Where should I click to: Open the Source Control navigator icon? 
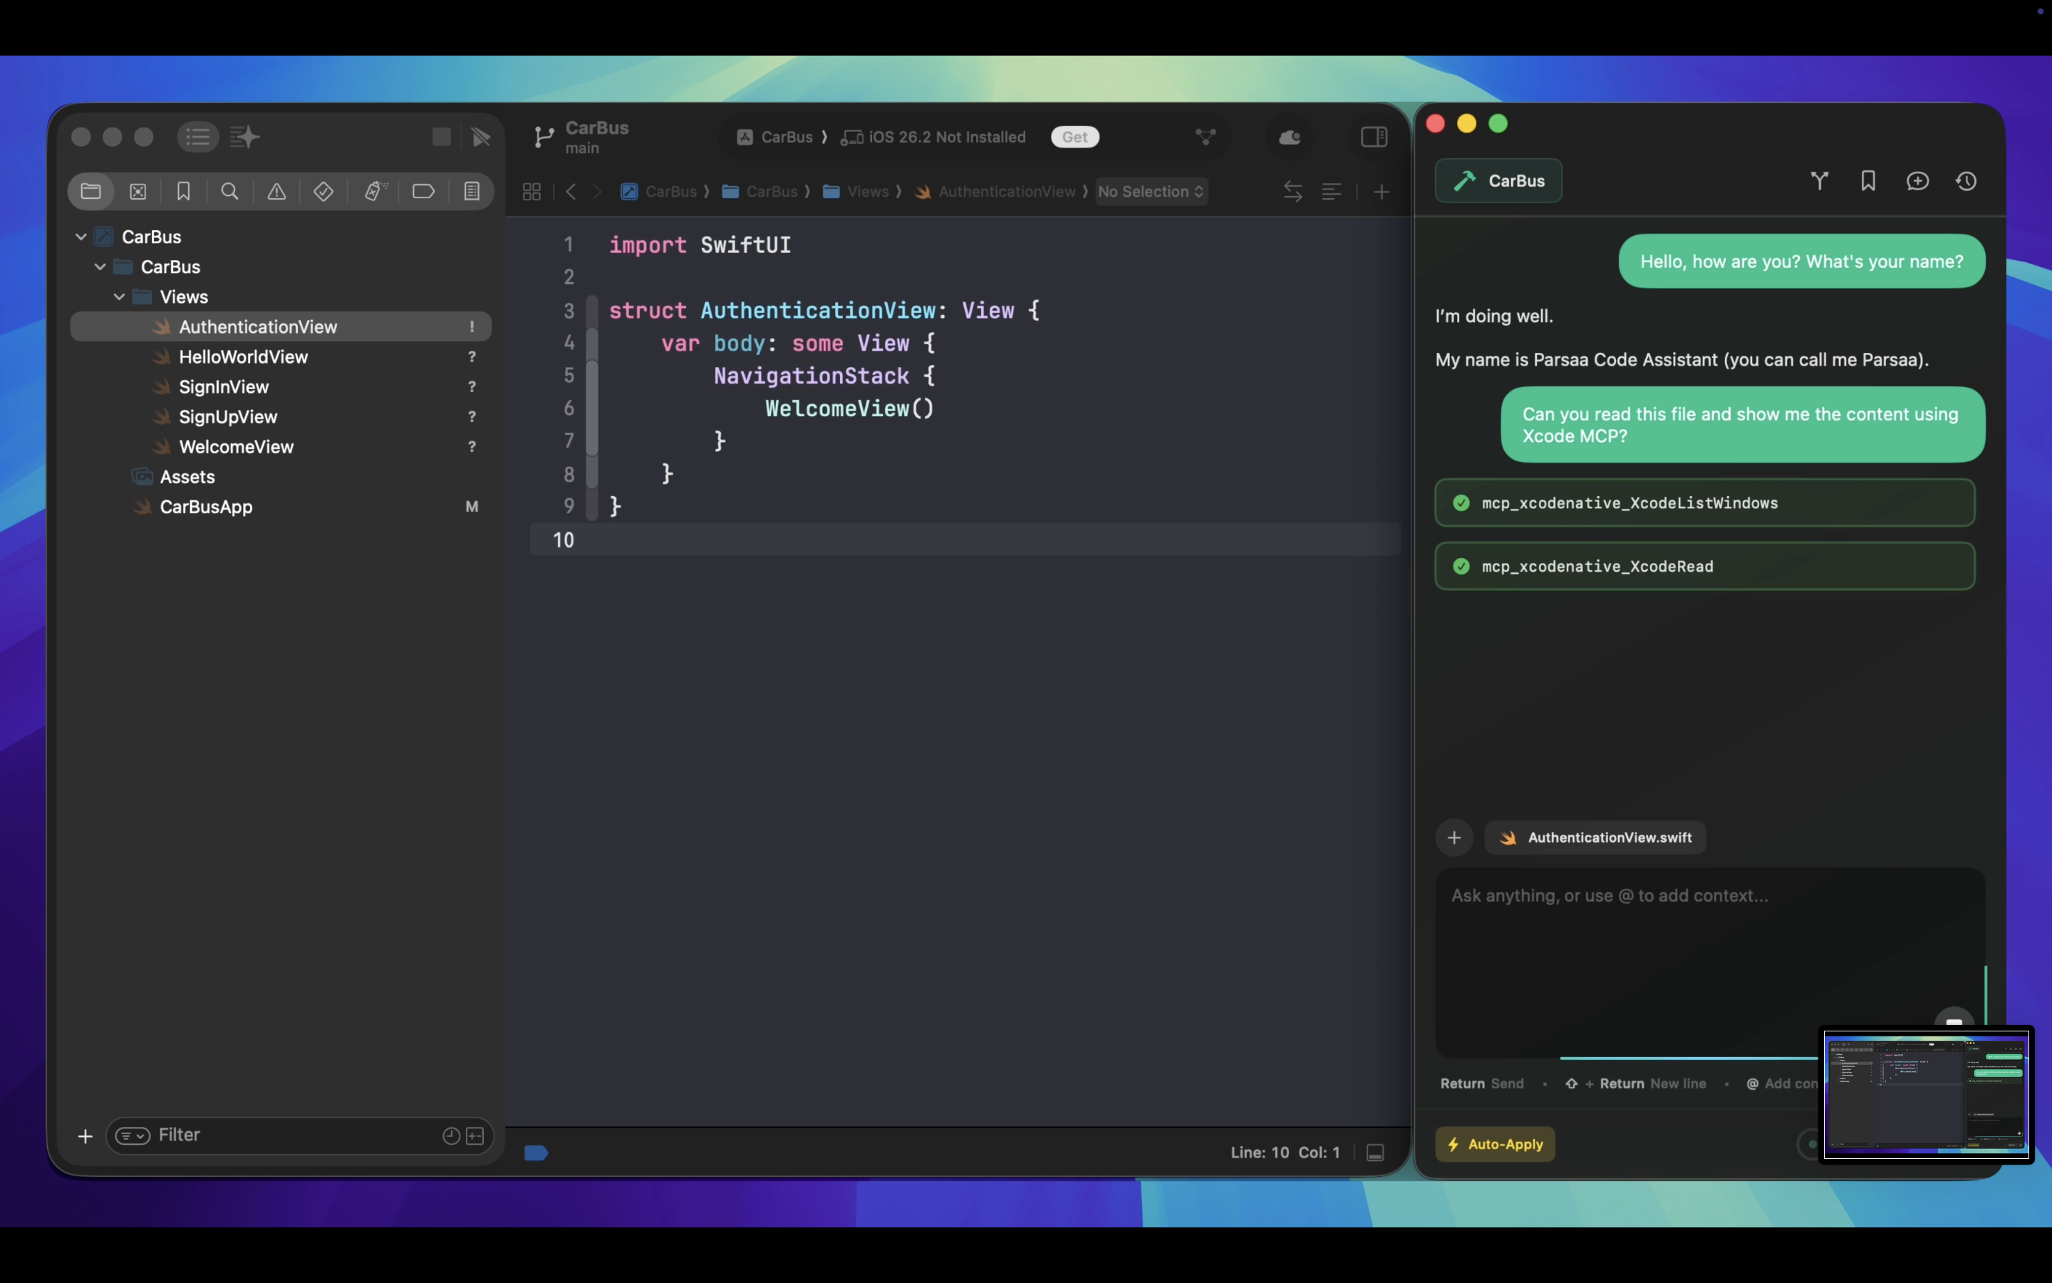point(138,192)
